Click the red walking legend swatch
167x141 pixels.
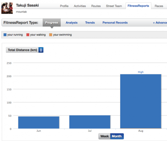(x=28, y=35)
